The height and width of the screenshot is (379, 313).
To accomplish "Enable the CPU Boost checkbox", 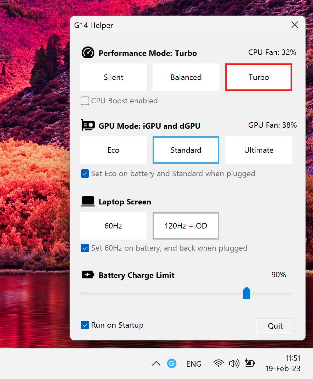I will tap(85, 101).
